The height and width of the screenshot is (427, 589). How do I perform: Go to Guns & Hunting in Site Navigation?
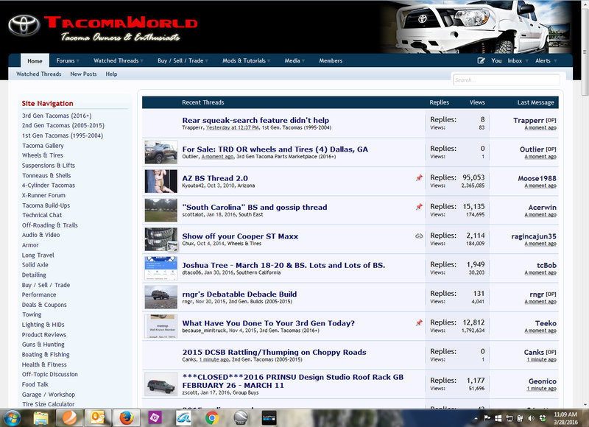click(43, 345)
